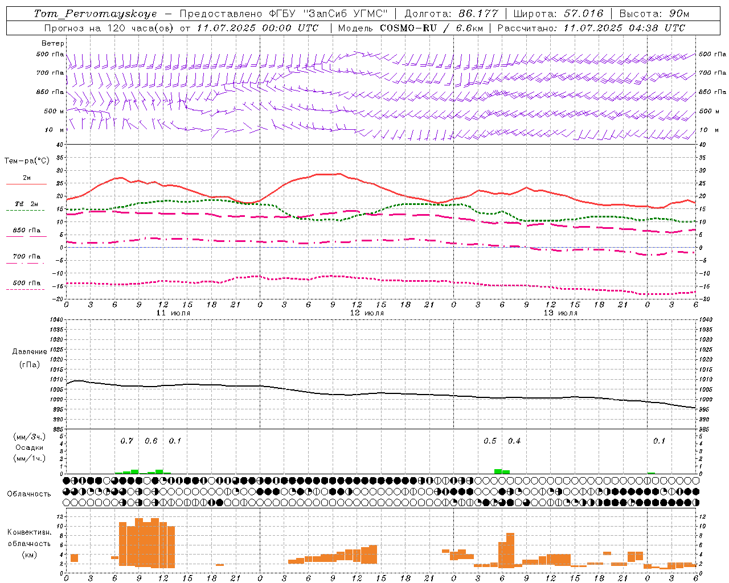Click the '13 июля' date label
The height and width of the screenshot is (583, 729).
560,313
